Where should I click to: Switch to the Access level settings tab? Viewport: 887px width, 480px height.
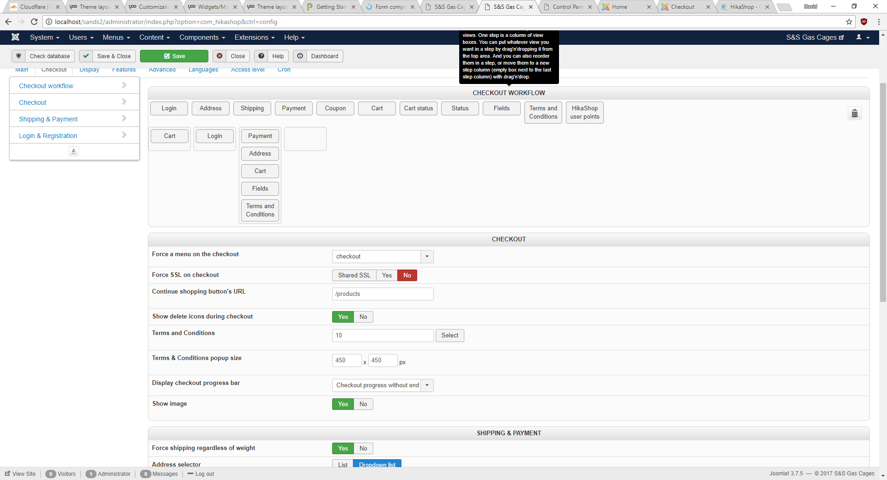(248, 70)
